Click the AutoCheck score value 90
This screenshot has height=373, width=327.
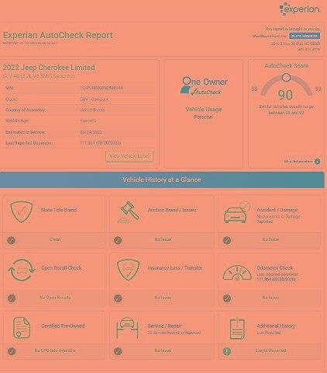click(x=286, y=95)
